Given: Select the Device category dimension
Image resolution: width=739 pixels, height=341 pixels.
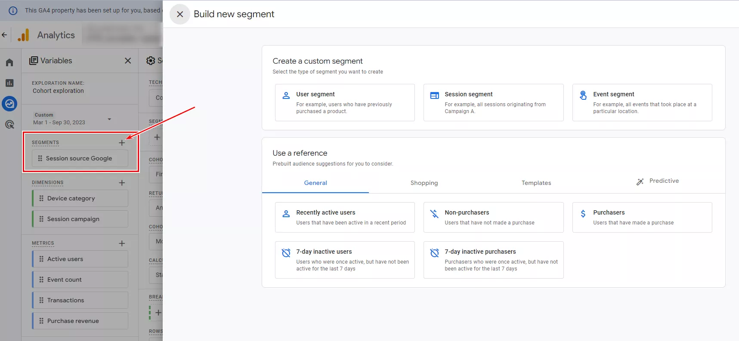Looking at the screenshot, I should [x=80, y=198].
